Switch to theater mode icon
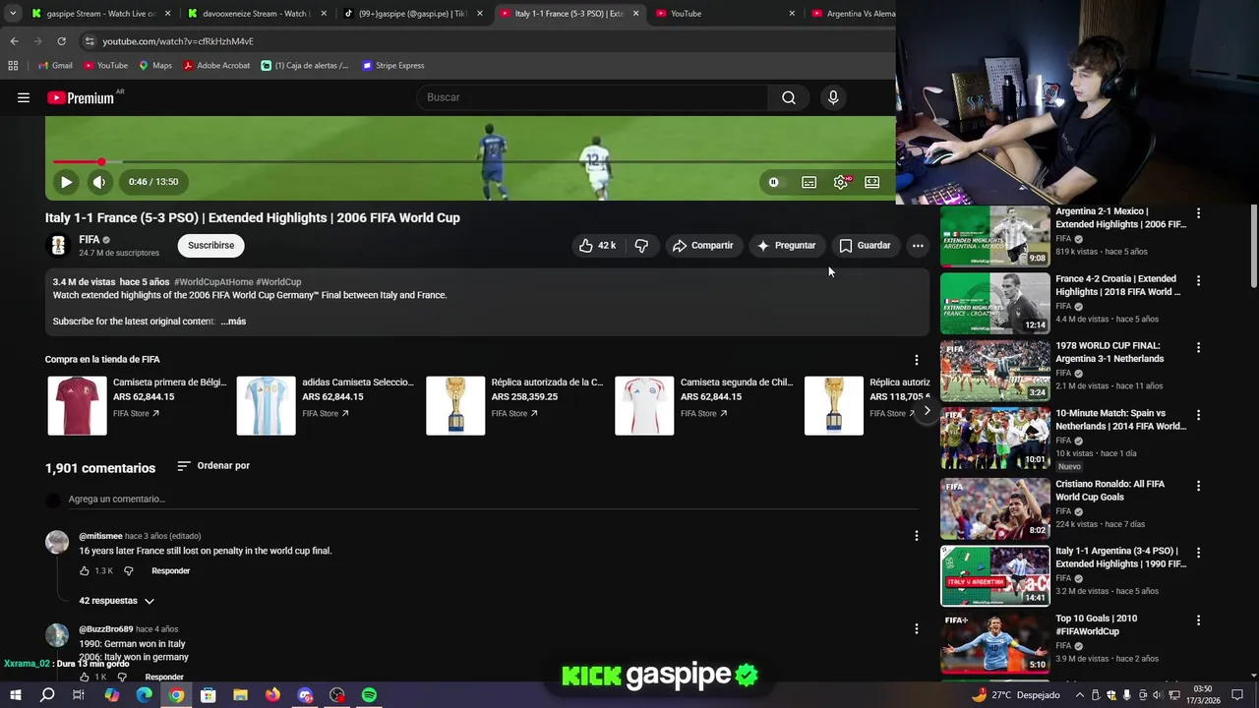 (871, 182)
